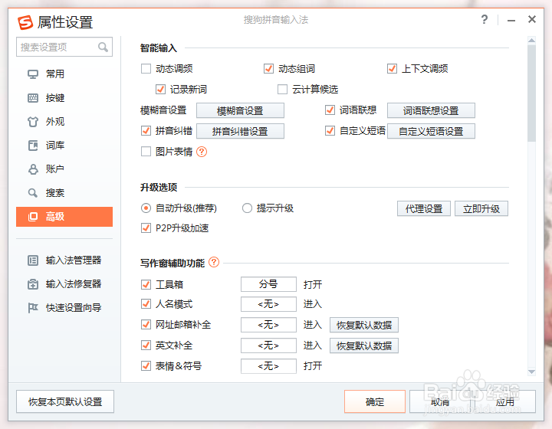
Task: Click the 分号 hotkey field for 工具箱
Action: click(x=268, y=284)
